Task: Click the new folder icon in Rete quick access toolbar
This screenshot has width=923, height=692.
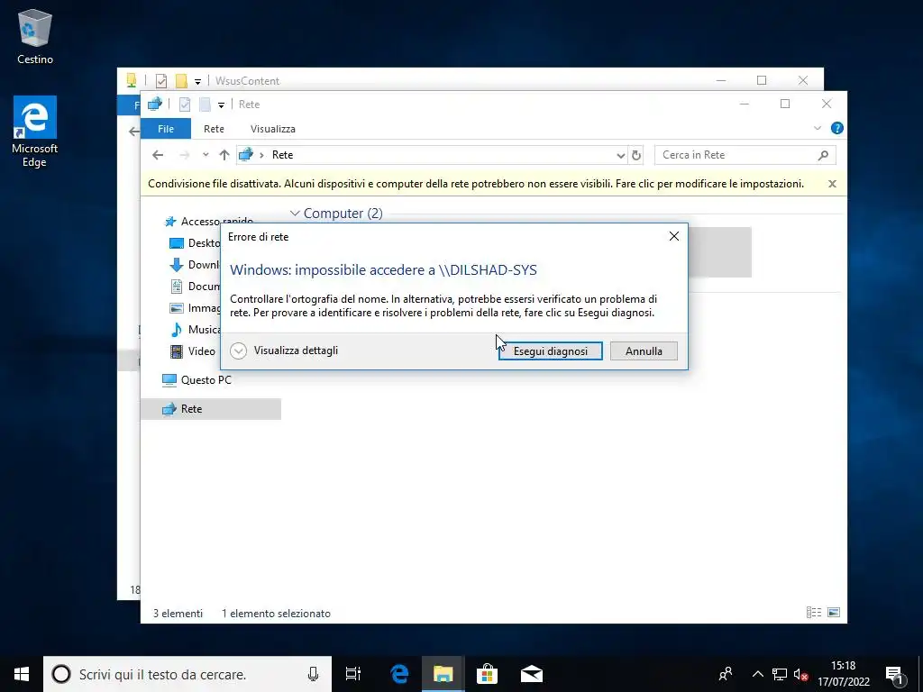Action: point(205,105)
